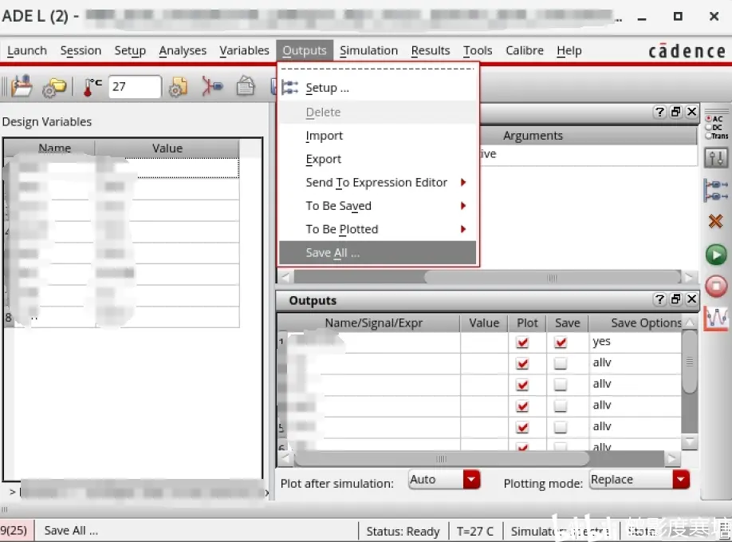Click the plot outputs waveform icon
Image resolution: width=732 pixels, height=542 pixels.
(x=716, y=318)
